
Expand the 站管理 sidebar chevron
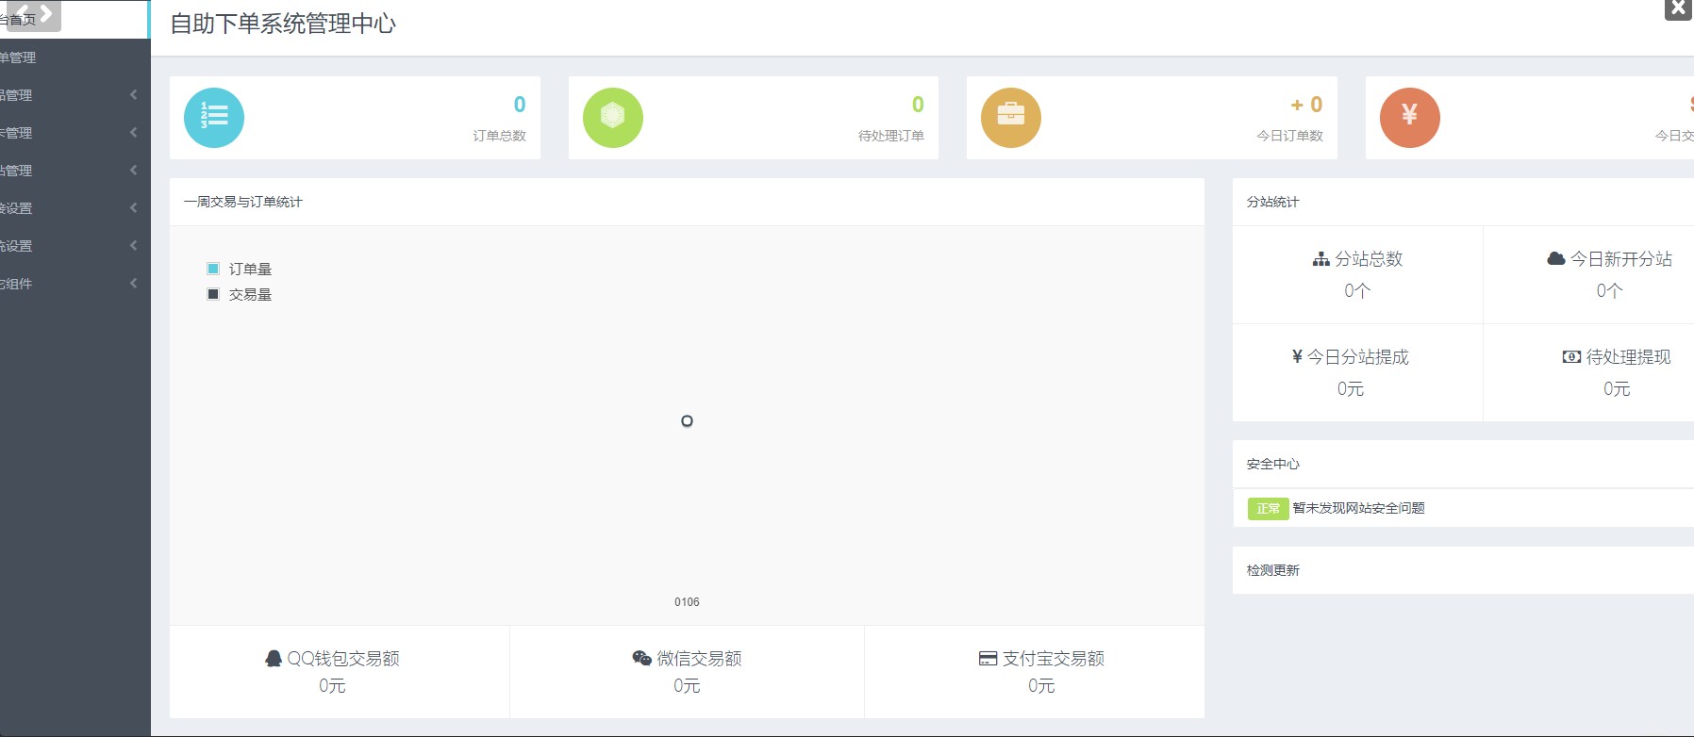[x=134, y=170]
